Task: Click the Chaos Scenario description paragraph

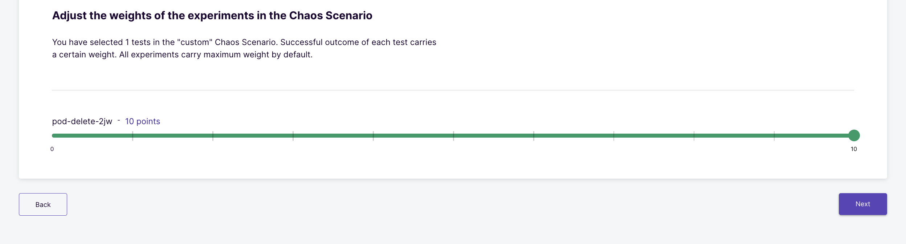Action: pyautogui.click(x=244, y=48)
